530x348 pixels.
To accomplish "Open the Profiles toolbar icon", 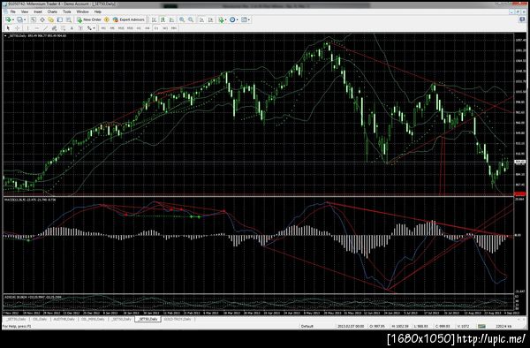I will coord(19,19).
